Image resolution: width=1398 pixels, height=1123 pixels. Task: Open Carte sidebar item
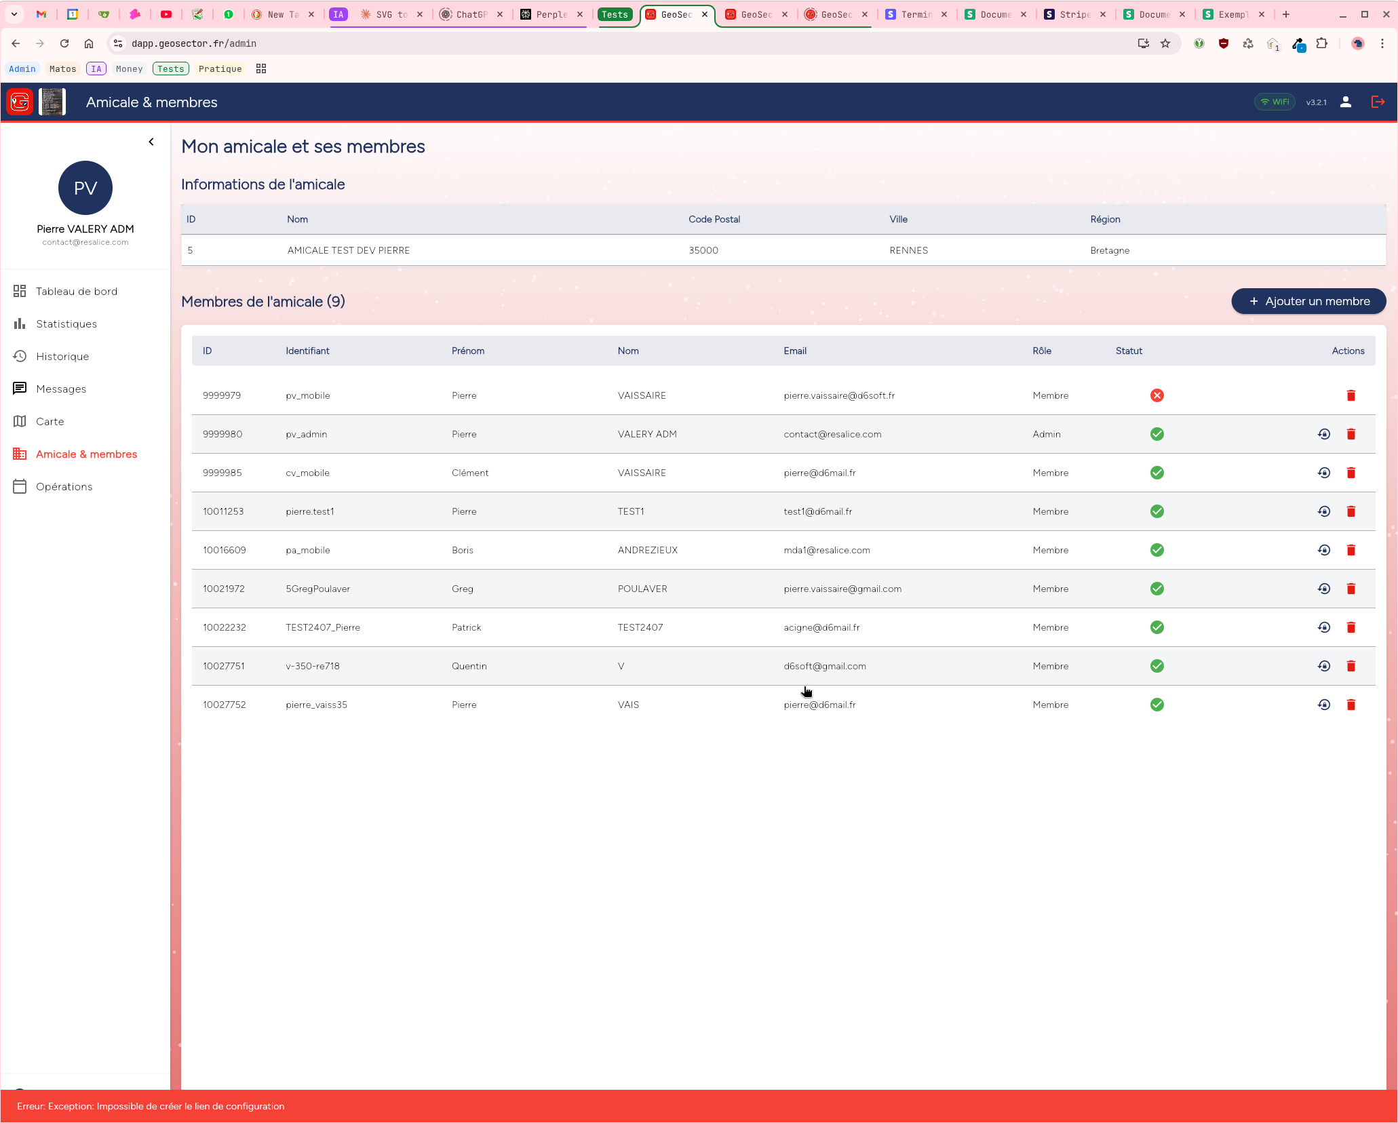[50, 422]
